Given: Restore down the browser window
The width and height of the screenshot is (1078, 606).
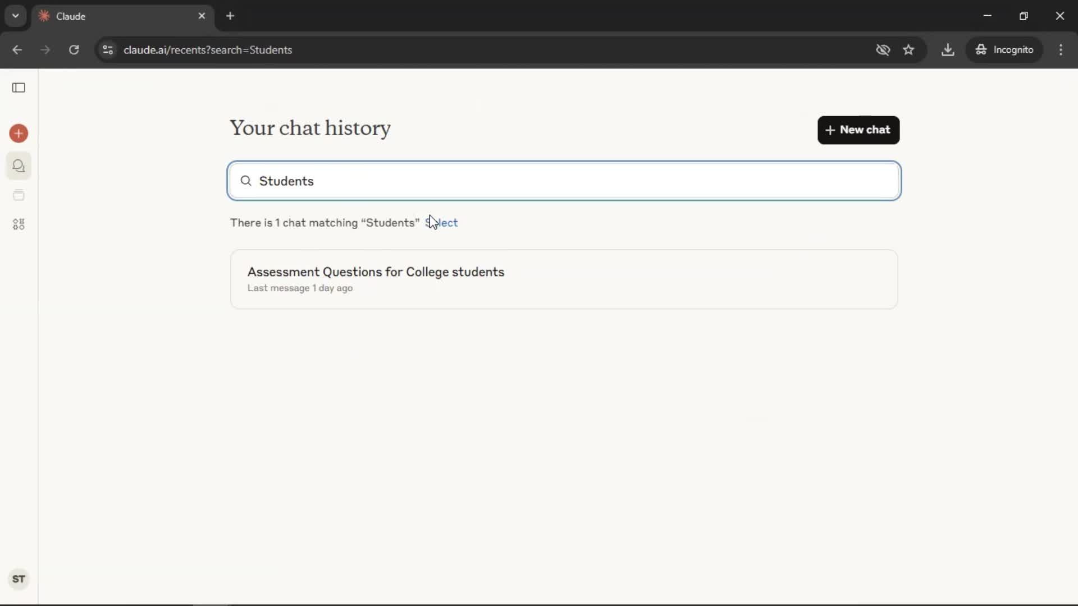Looking at the screenshot, I should 1024,16.
